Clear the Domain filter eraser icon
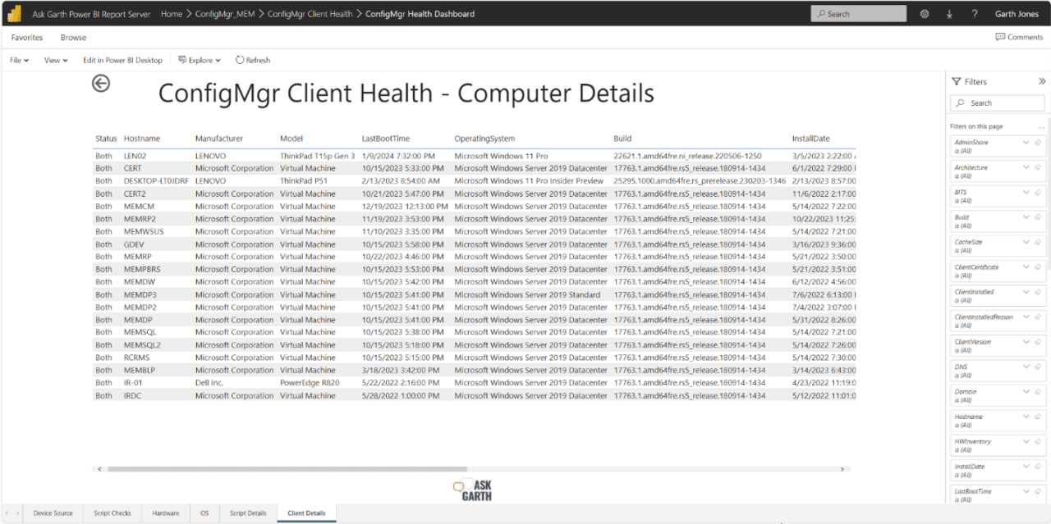Viewport: 1051px width, 524px height. [1038, 391]
